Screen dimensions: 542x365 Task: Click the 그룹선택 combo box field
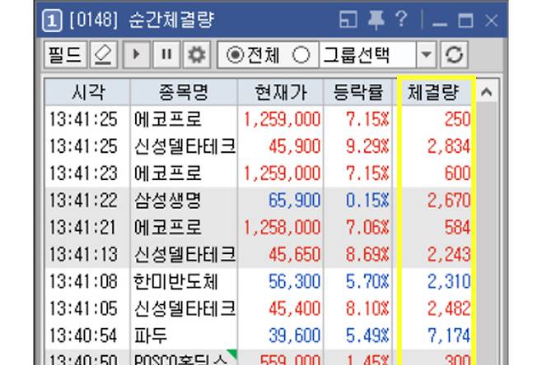[366, 56]
